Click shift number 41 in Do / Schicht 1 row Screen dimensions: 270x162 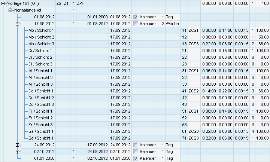point(184,91)
